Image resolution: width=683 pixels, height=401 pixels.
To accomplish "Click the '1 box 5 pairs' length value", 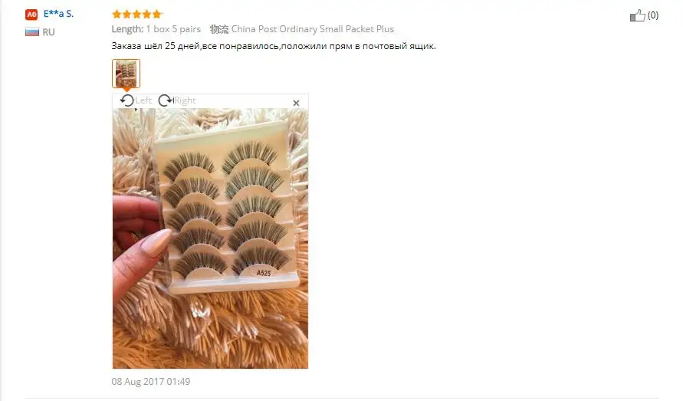I will point(173,29).
